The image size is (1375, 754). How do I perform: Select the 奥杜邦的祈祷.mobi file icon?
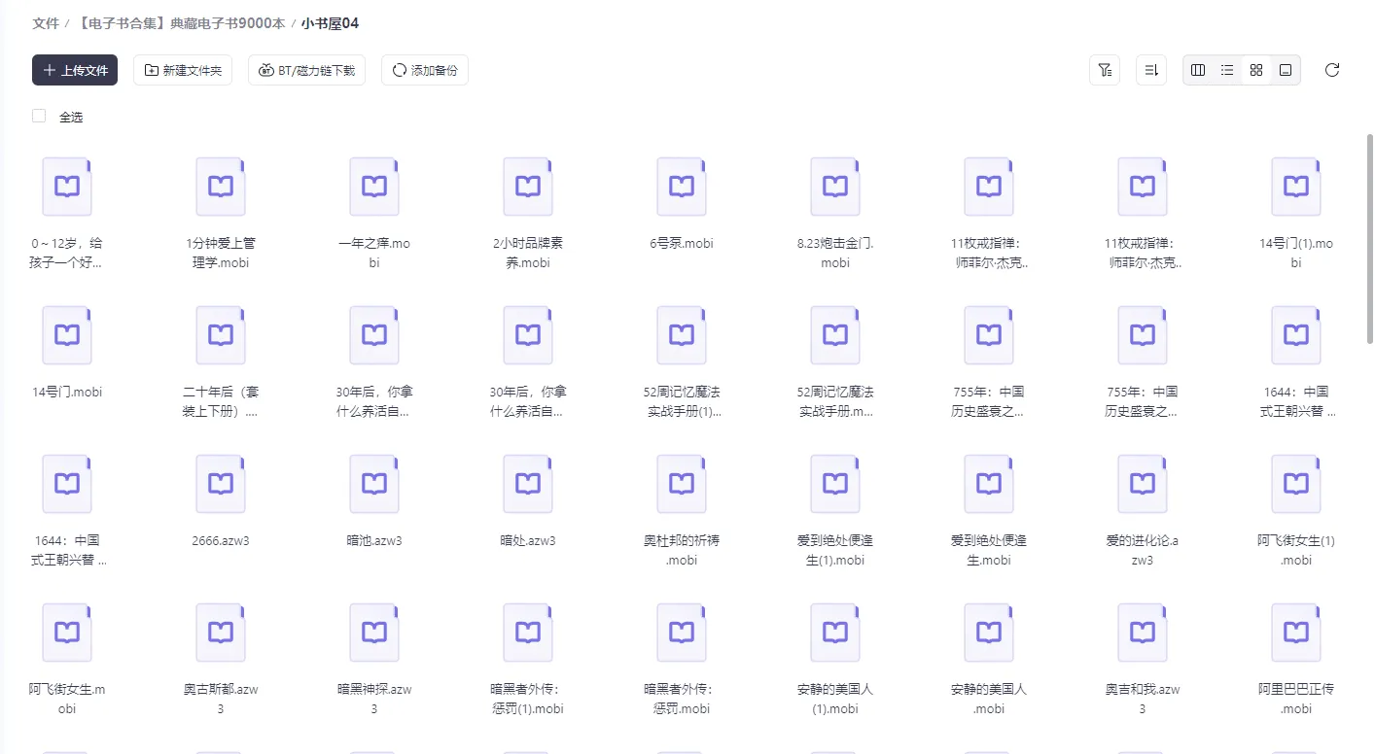coord(682,484)
